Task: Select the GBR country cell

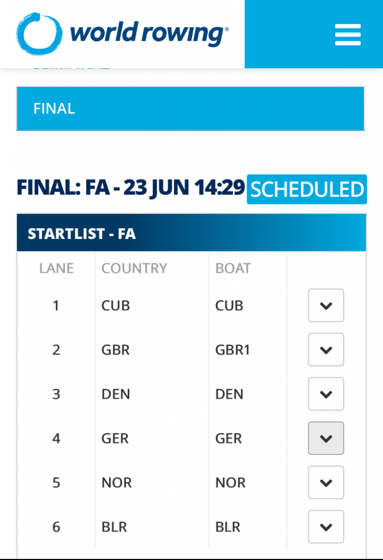Action: click(x=116, y=349)
